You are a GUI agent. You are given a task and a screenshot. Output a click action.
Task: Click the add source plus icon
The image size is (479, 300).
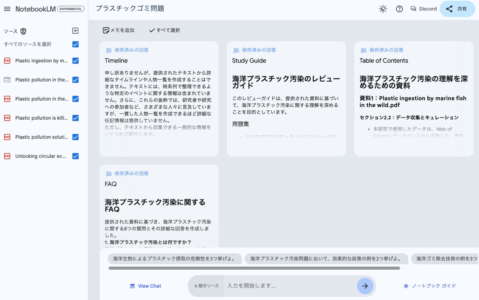point(76,31)
